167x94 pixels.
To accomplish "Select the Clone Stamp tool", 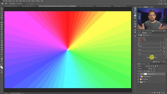I will (x=2, y=34).
